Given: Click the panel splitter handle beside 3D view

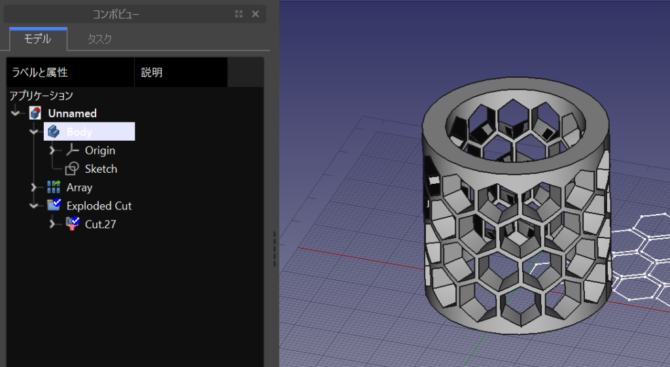Looking at the screenshot, I should (x=274, y=249).
